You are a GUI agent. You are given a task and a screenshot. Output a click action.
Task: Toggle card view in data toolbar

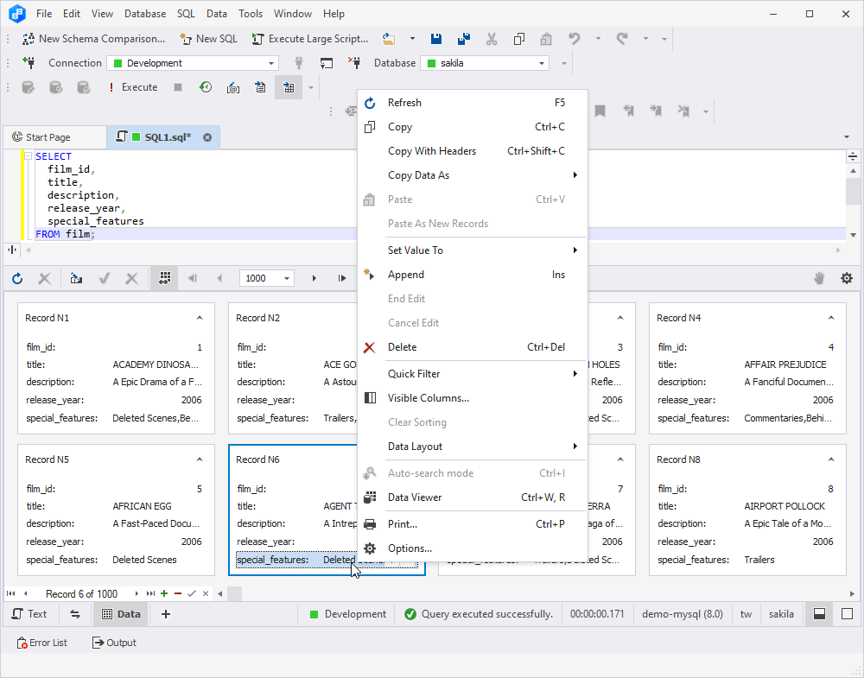164,279
